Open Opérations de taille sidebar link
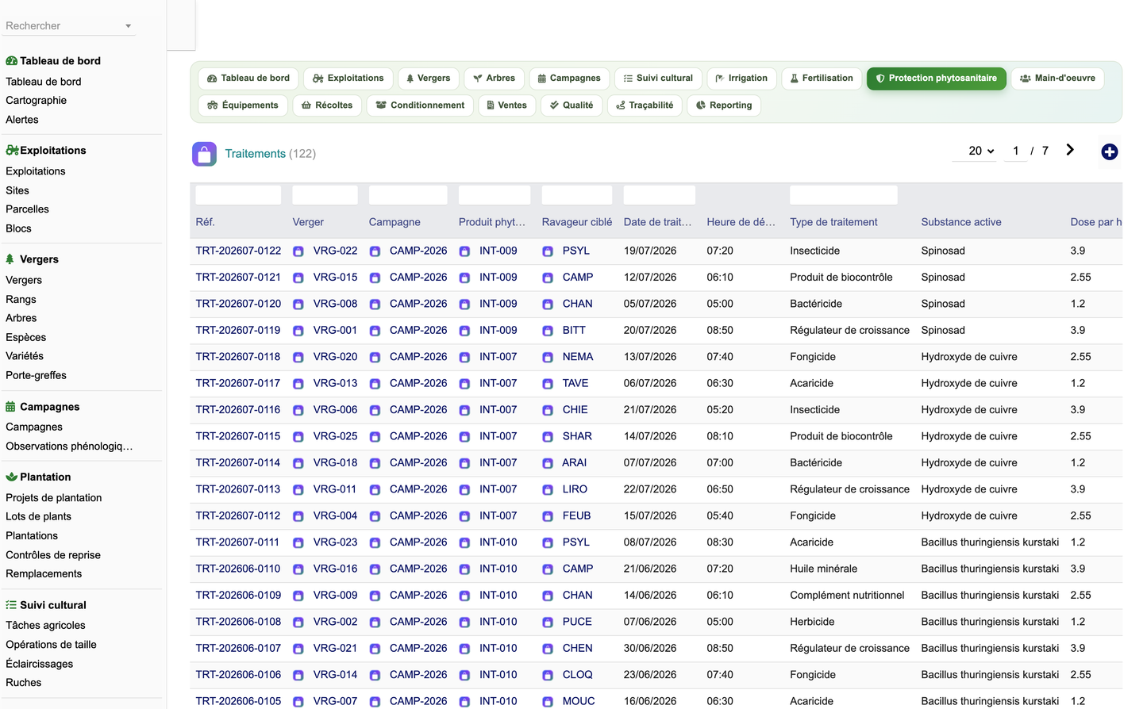Image resolution: width=1147 pixels, height=709 pixels. 51,645
